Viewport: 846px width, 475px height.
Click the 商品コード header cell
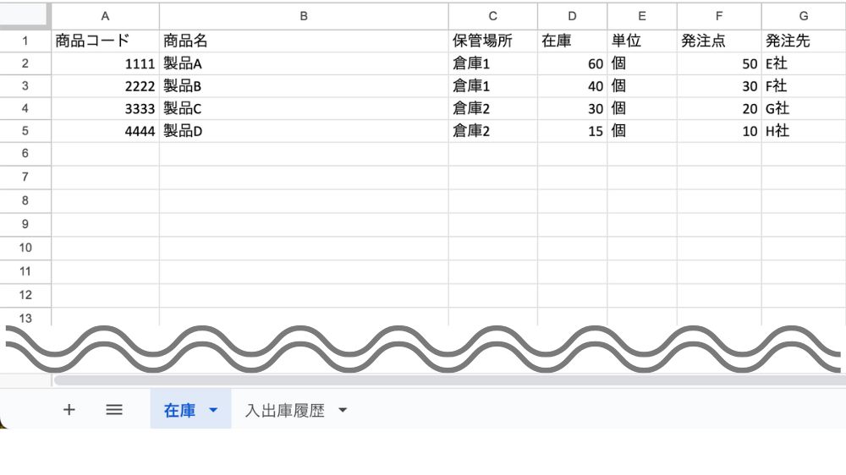pyautogui.click(x=105, y=41)
